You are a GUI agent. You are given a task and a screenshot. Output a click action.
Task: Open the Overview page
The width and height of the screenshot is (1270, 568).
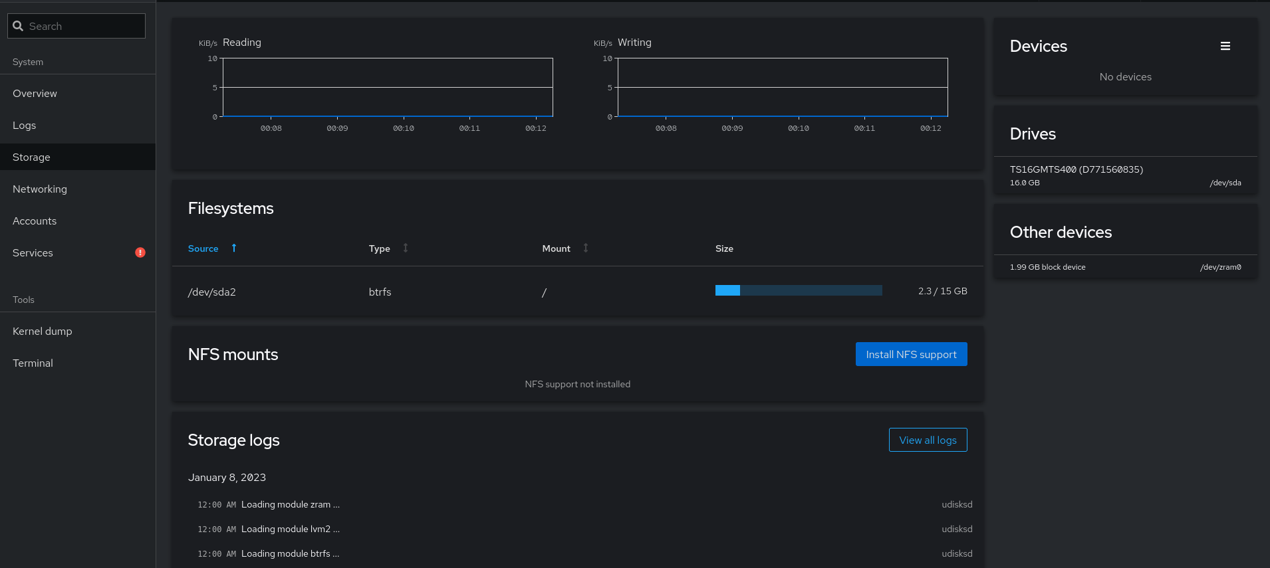(x=78, y=93)
